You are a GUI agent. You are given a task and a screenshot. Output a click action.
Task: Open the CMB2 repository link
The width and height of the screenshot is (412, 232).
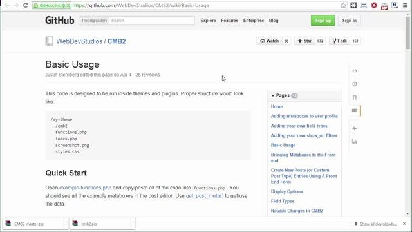117,41
